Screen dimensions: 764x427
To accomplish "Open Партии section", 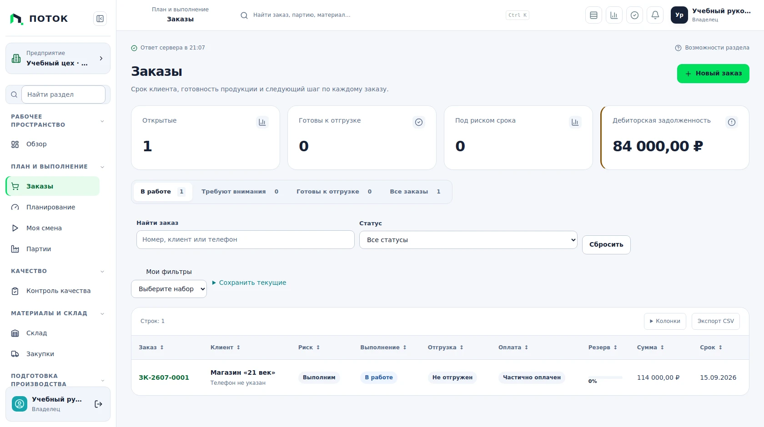I will pos(52,249).
